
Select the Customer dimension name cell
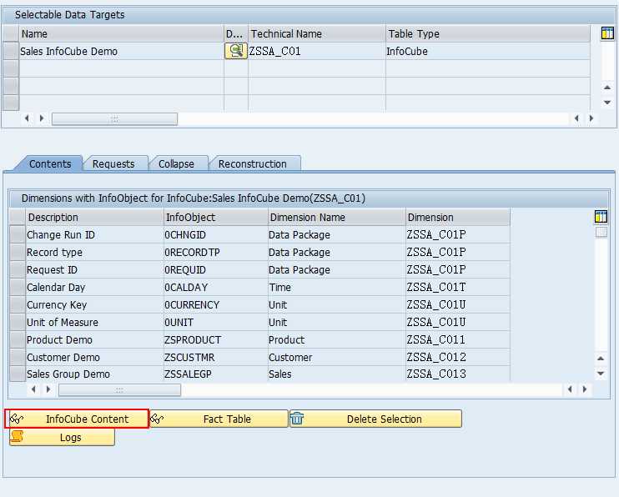[337, 357]
